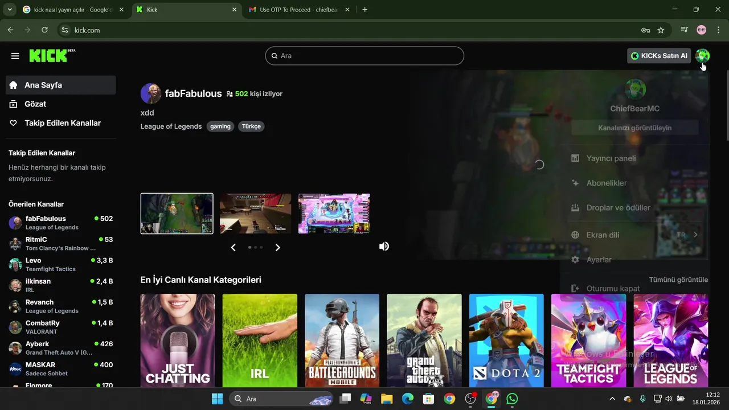This screenshot has height=410, width=729.
Task: Open ilkinsan recommended channel
Action: 61,285
